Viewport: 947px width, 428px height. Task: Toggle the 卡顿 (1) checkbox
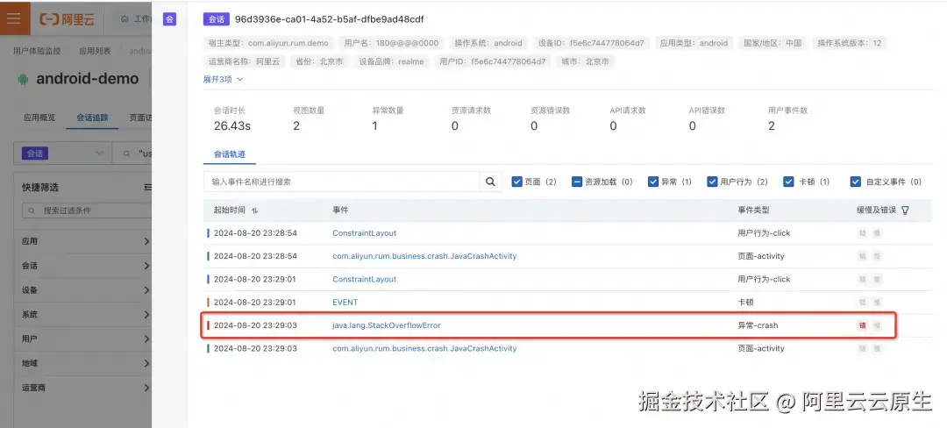click(x=788, y=182)
